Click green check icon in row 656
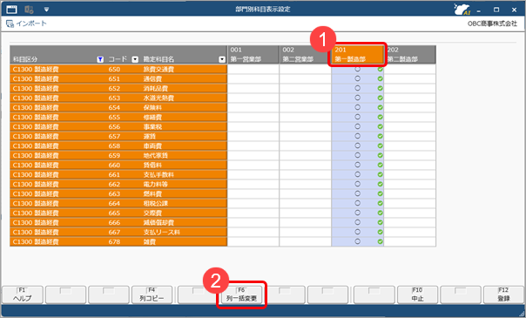This screenshot has width=526, height=318. (x=380, y=126)
